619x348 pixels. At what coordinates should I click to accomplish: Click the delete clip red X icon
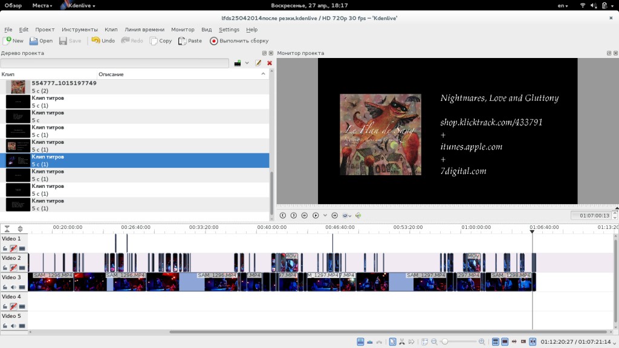[270, 63]
